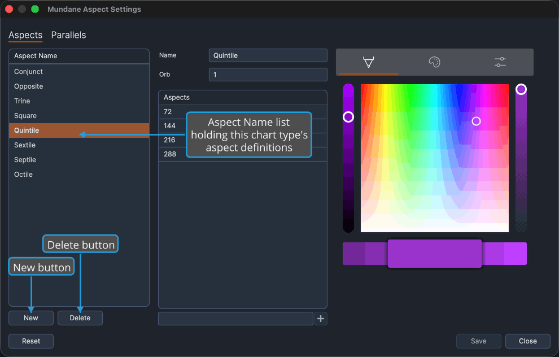
Task: Click the Orb input field
Action: pyautogui.click(x=268, y=75)
